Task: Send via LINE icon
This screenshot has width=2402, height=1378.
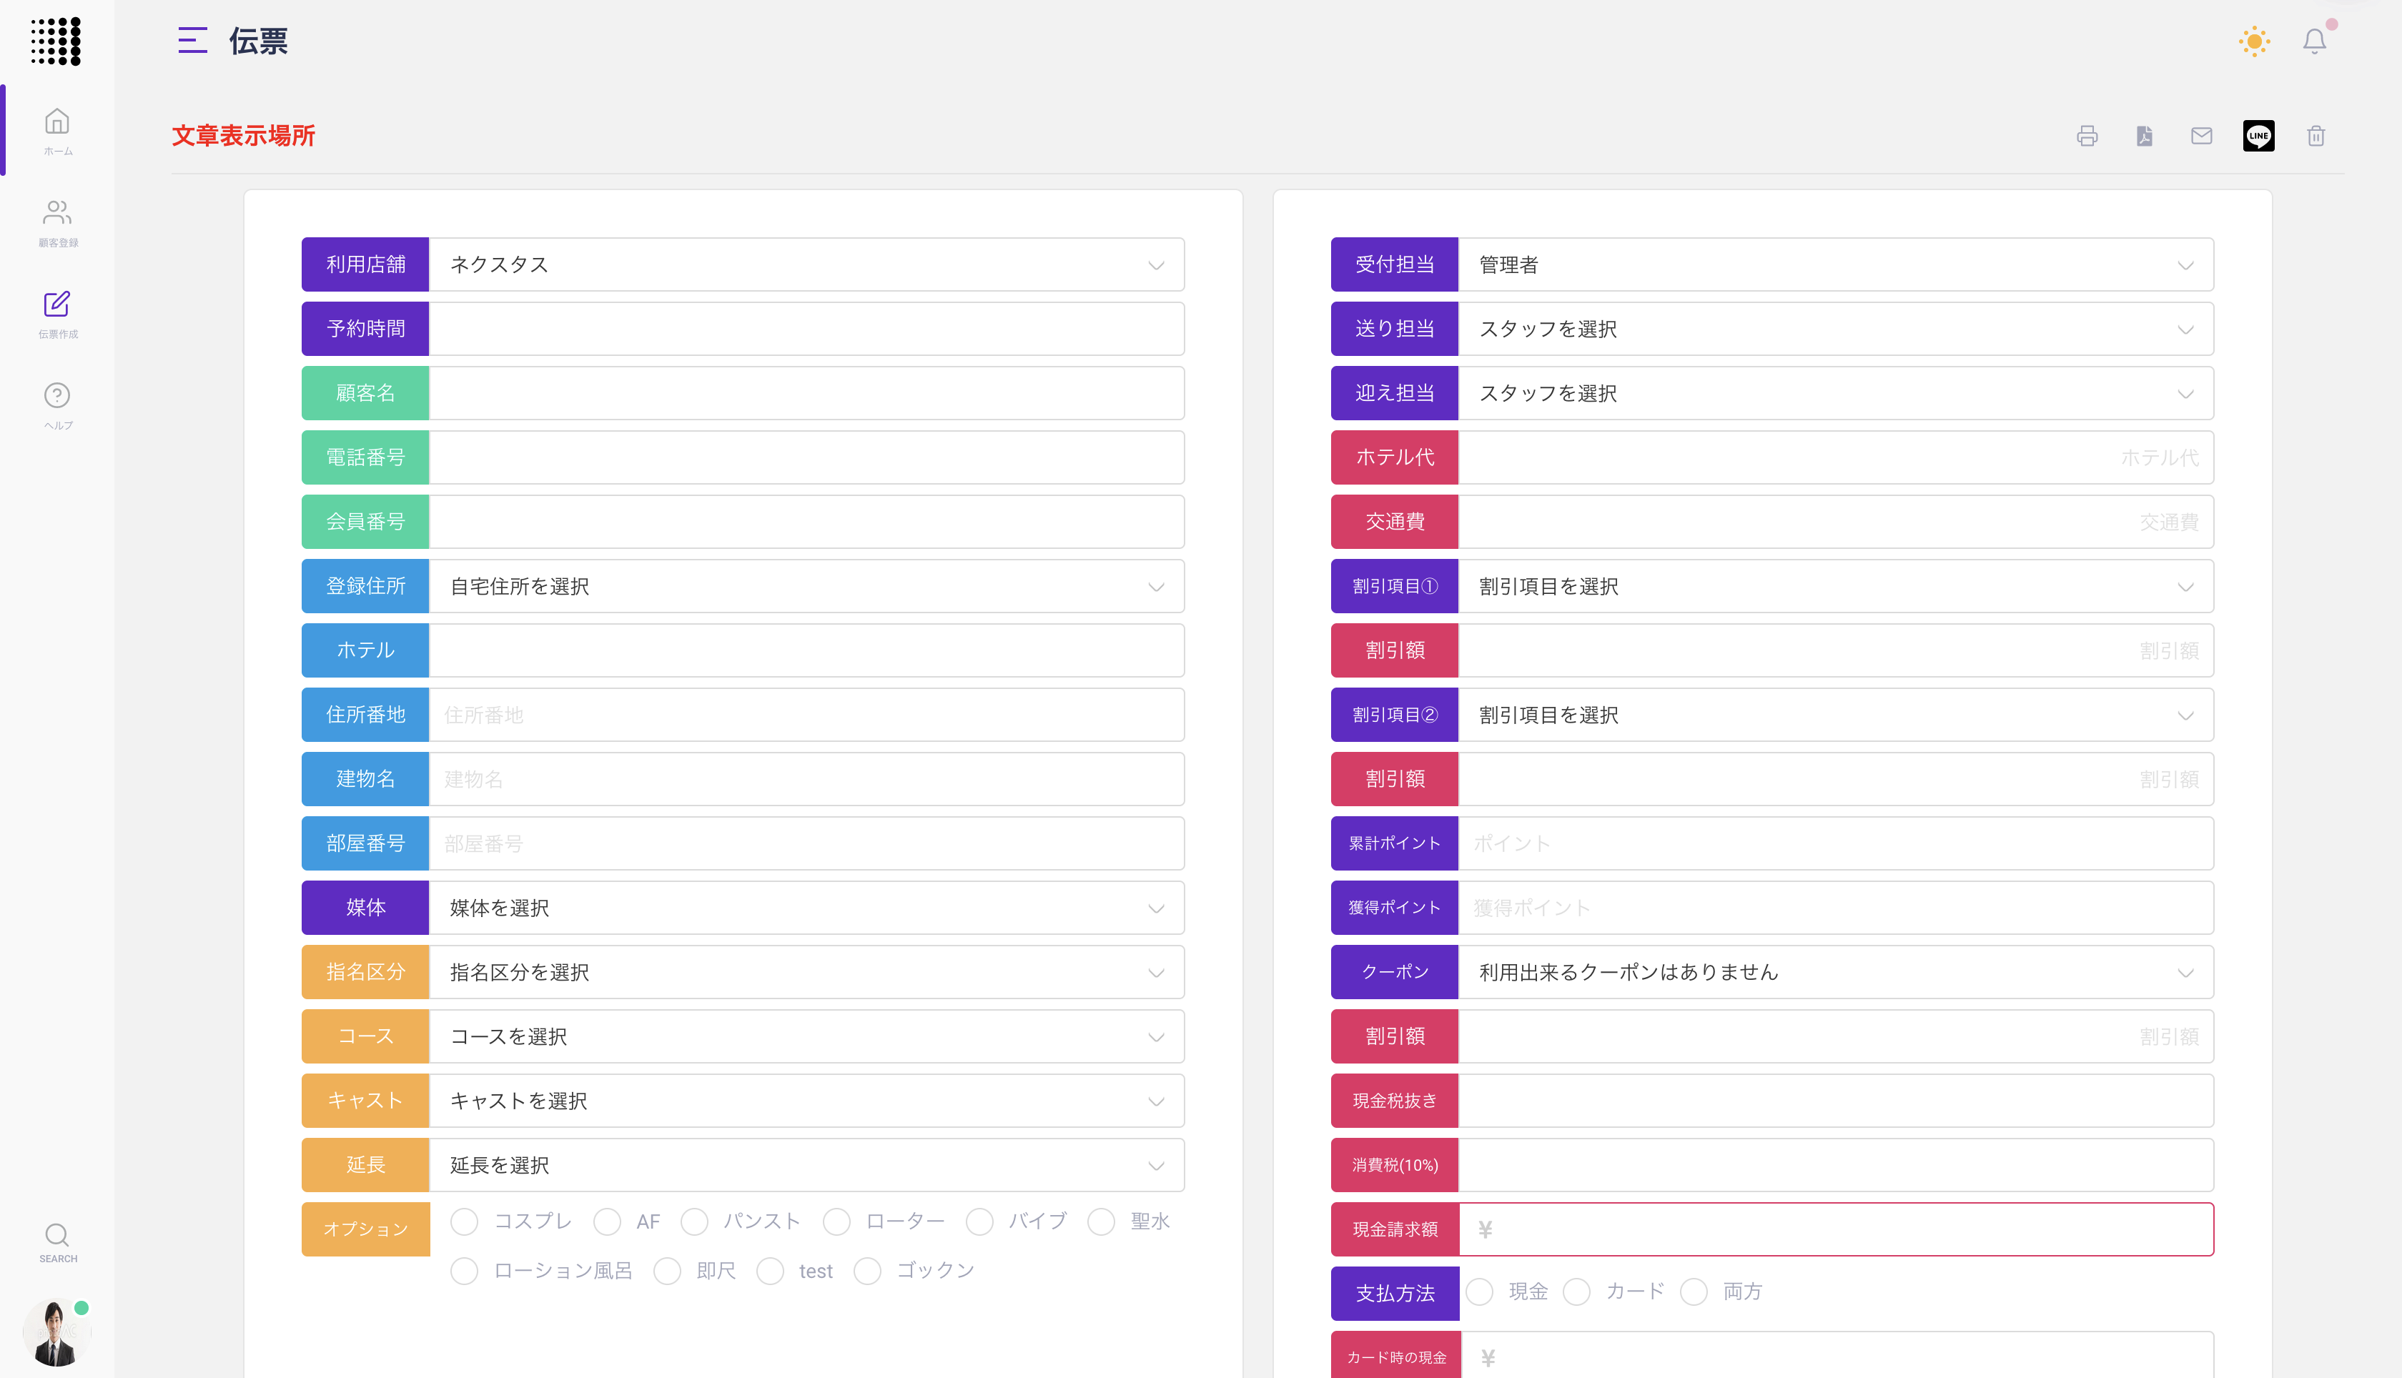Action: 2258,137
